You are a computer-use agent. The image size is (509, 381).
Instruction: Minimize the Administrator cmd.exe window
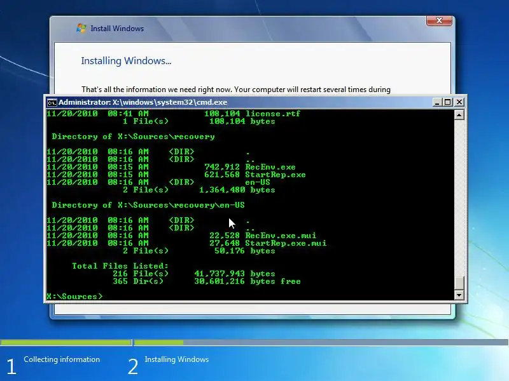pos(437,102)
